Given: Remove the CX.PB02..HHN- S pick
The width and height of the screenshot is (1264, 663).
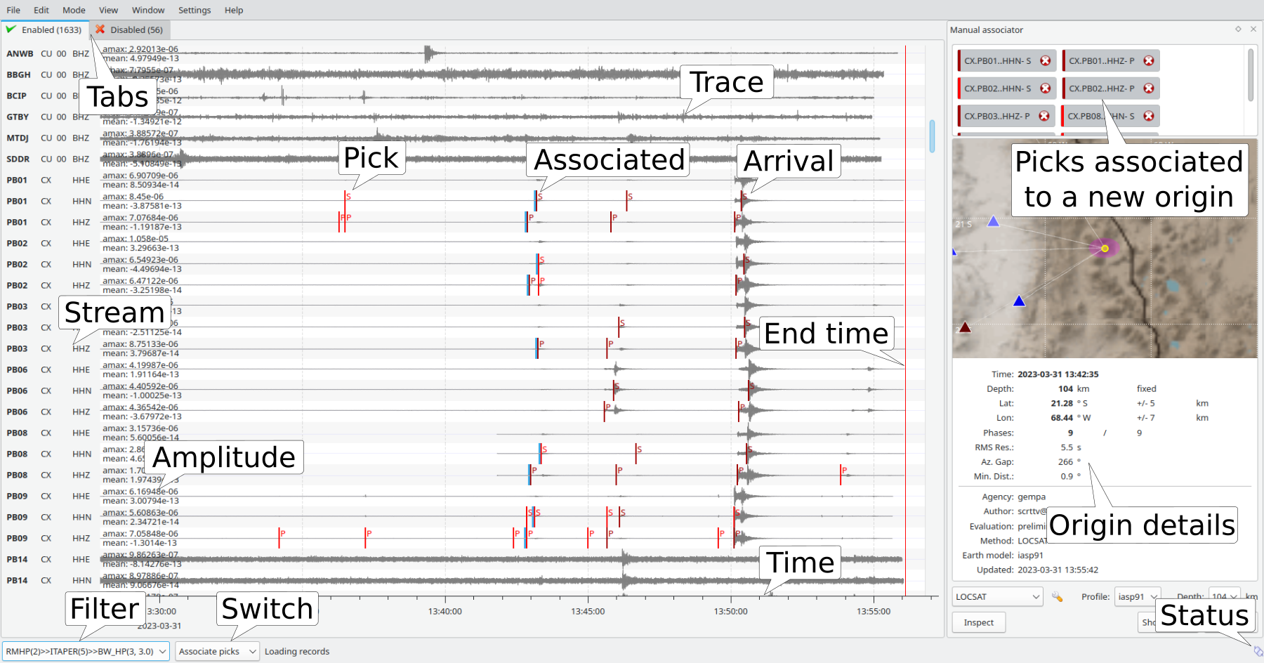Looking at the screenshot, I should pos(1045,88).
